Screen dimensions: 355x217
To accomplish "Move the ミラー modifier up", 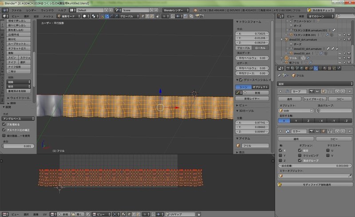I will coord(337,131).
